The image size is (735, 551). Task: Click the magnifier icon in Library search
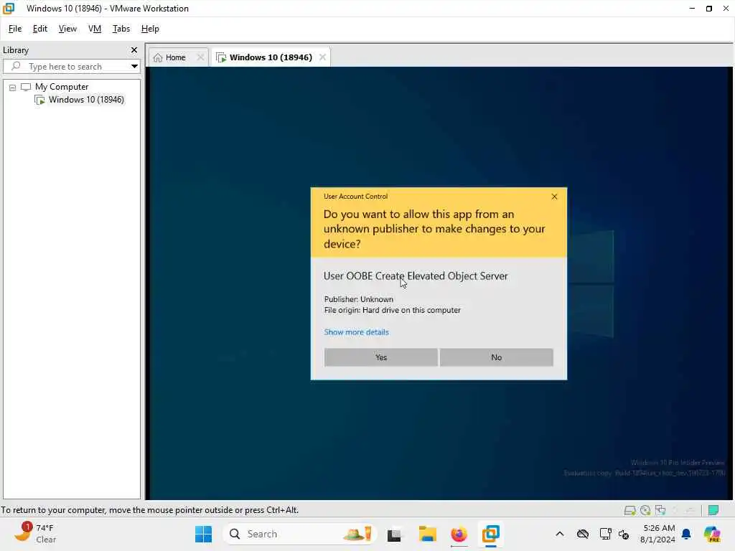[16, 66]
